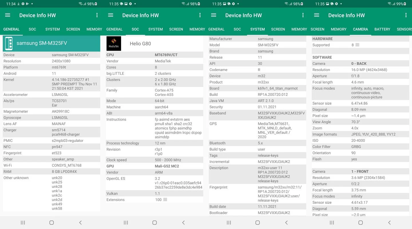
Task: Tap the Android home button on the Camera-tab screen
Action: coord(360,222)
